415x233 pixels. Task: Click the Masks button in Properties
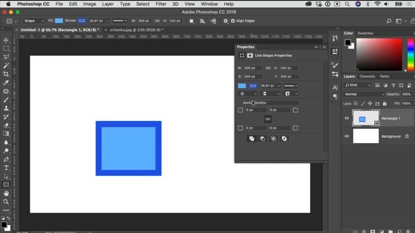250,56
